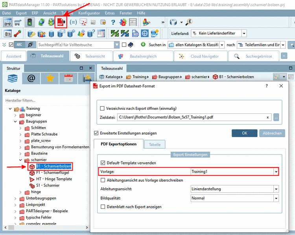295x235 pixels.
Task: Switch to the Bauteilvergleich tab
Action: [143, 56]
